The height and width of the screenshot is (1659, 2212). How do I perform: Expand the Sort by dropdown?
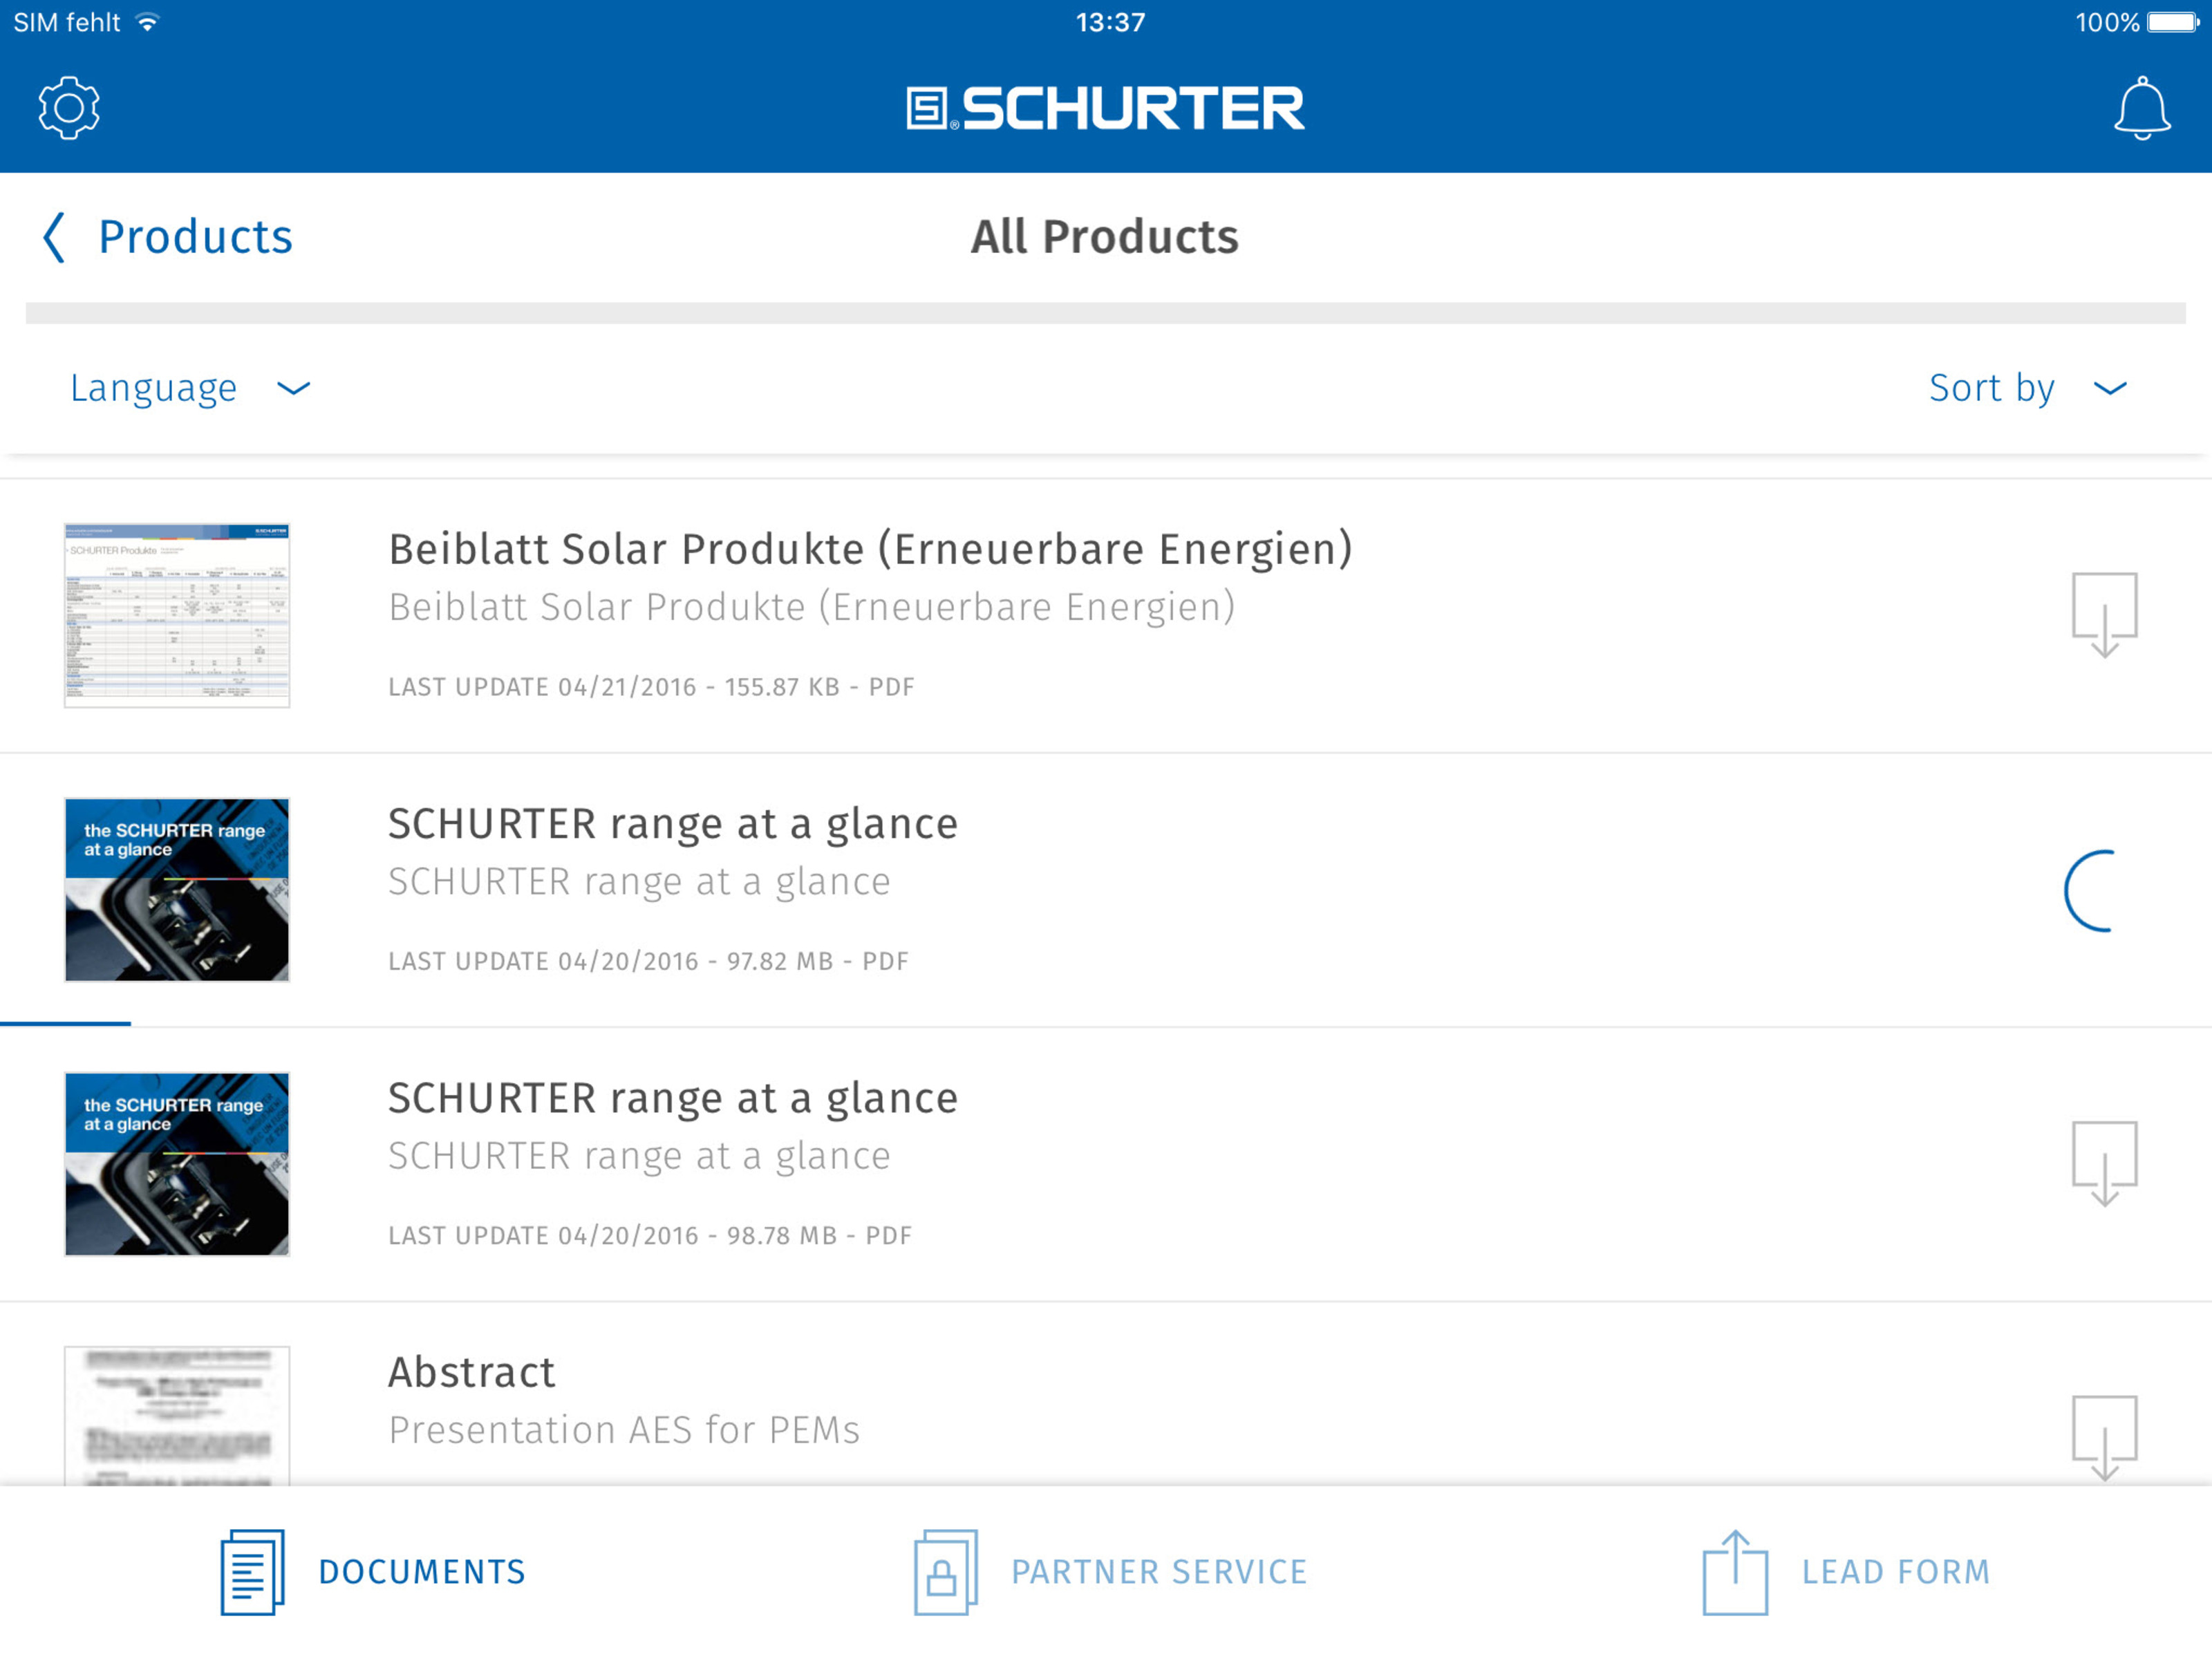coord(2028,388)
